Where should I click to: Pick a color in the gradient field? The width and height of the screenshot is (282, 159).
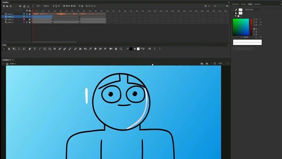pyautogui.click(x=241, y=27)
